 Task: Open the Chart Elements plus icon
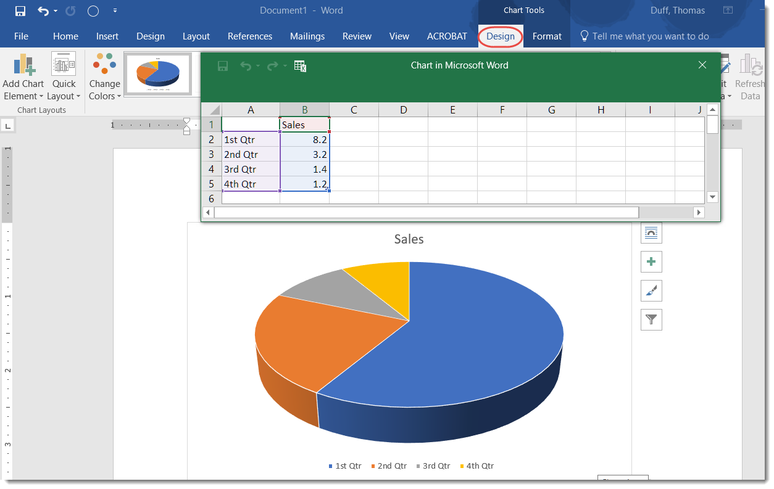pos(651,261)
